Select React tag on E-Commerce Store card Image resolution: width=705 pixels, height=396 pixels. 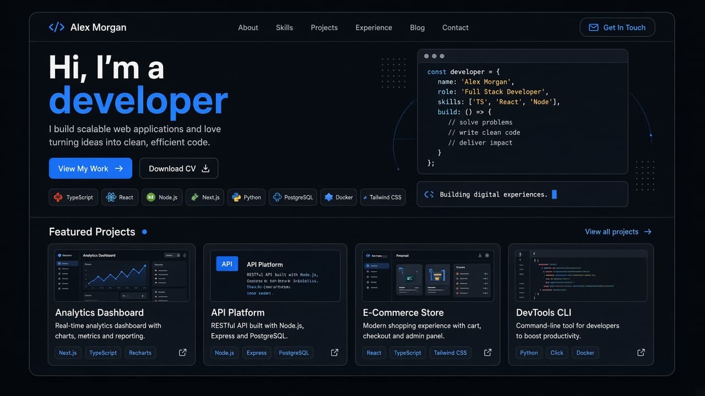tap(374, 353)
